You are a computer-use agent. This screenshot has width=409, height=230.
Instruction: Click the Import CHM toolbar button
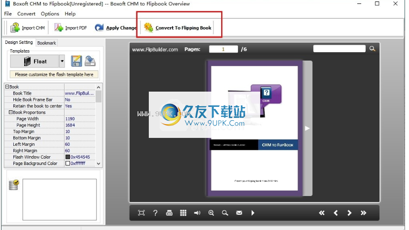(28, 28)
